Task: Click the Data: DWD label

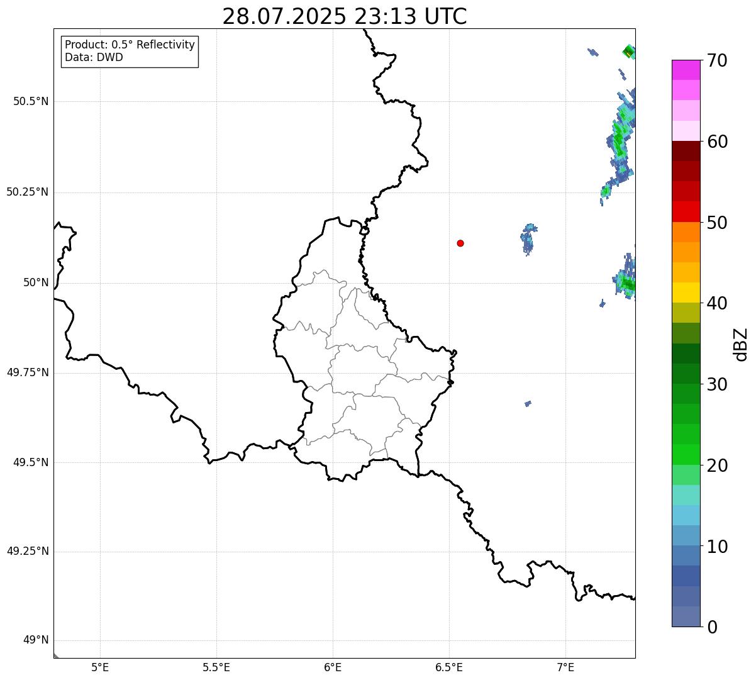Action: 94,57
